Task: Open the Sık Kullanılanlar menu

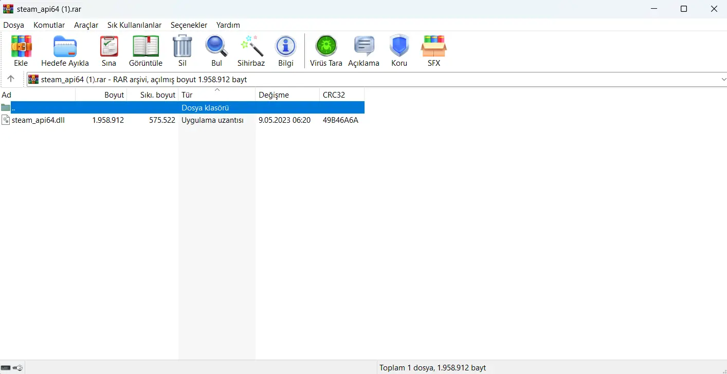Action: tap(135, 25)
